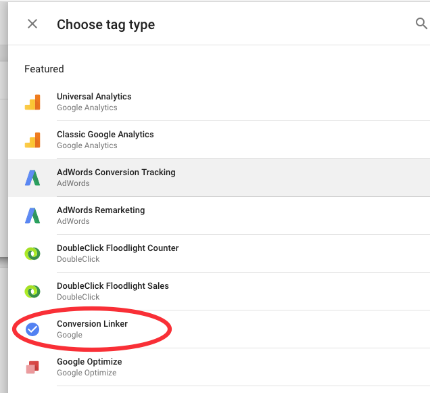This screenshot has width=430, height=393.
Task: Click the DoubleClick Floodlight Counter icon
Action: pos(32,254)
